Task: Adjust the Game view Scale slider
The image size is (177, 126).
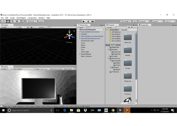Action: click(x=42, y=69)
